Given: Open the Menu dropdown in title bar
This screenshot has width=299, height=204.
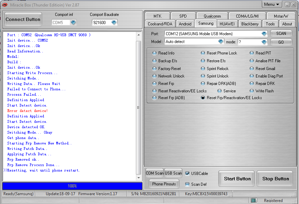Looking at the screenshot, I should pyautogui.click(x=272, y=4).
